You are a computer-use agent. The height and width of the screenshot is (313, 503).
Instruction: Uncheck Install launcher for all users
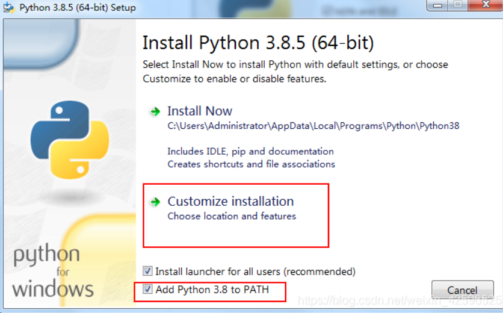(147, 271)
